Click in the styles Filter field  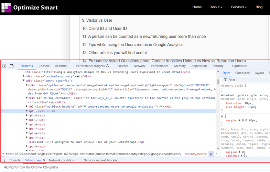pyautogui.click(x=246, y=80)
